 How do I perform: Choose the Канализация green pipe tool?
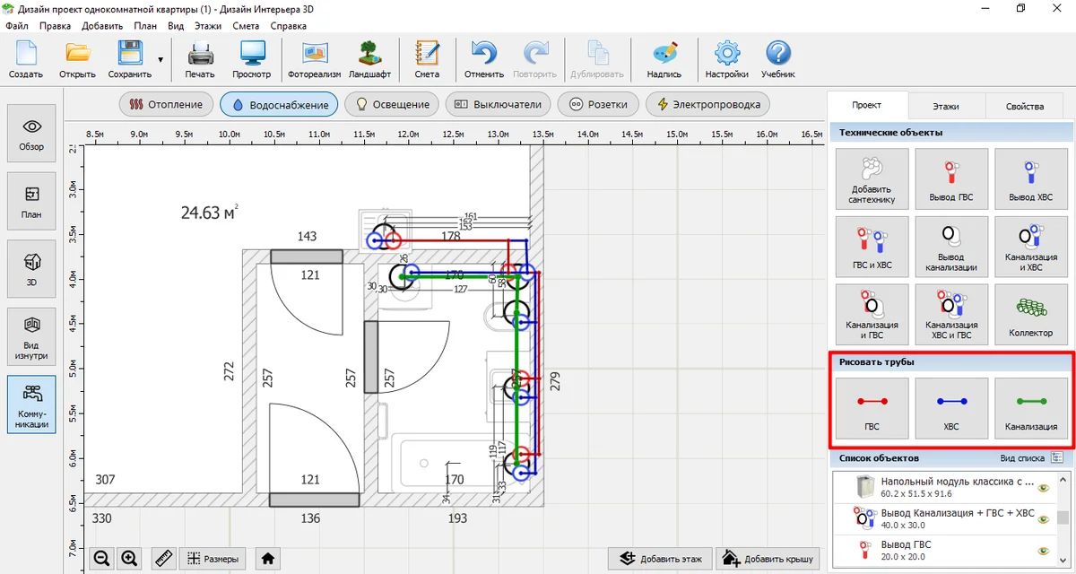point(1031,408)
